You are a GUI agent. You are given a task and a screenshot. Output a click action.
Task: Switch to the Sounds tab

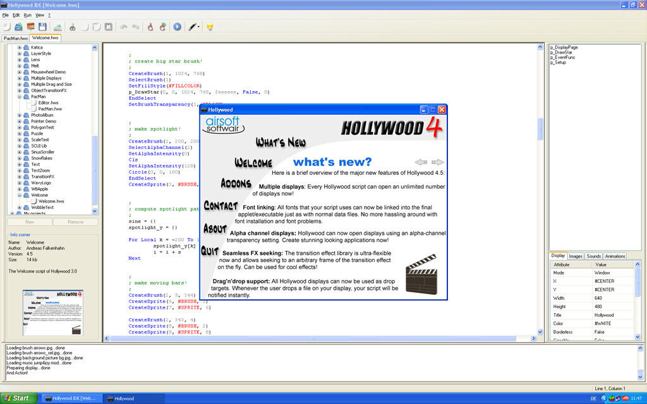point(594,256)
